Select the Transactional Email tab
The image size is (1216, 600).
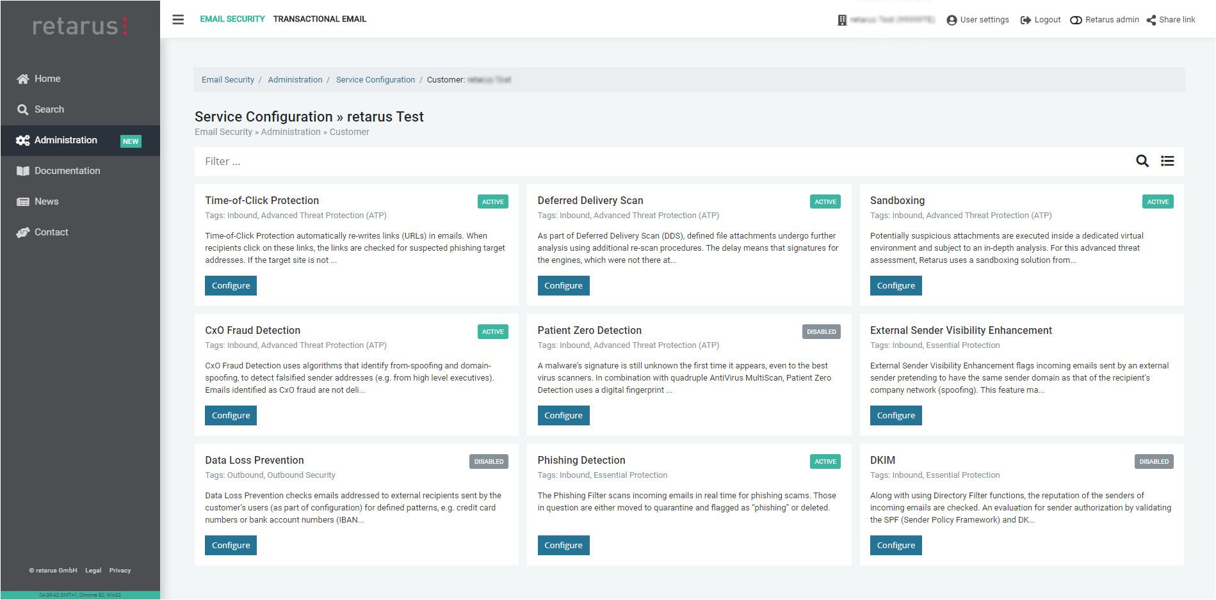click(320, 19)
